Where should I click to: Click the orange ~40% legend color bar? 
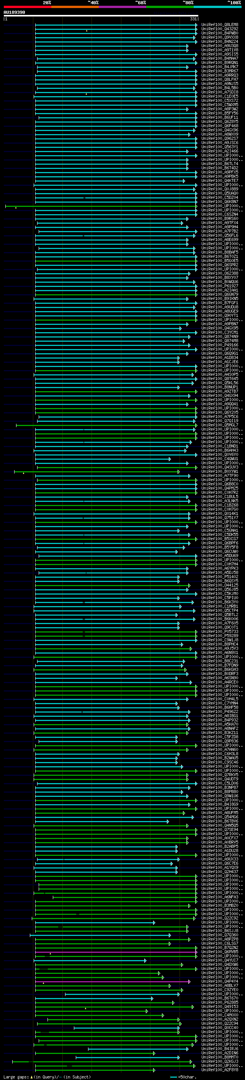75,7
